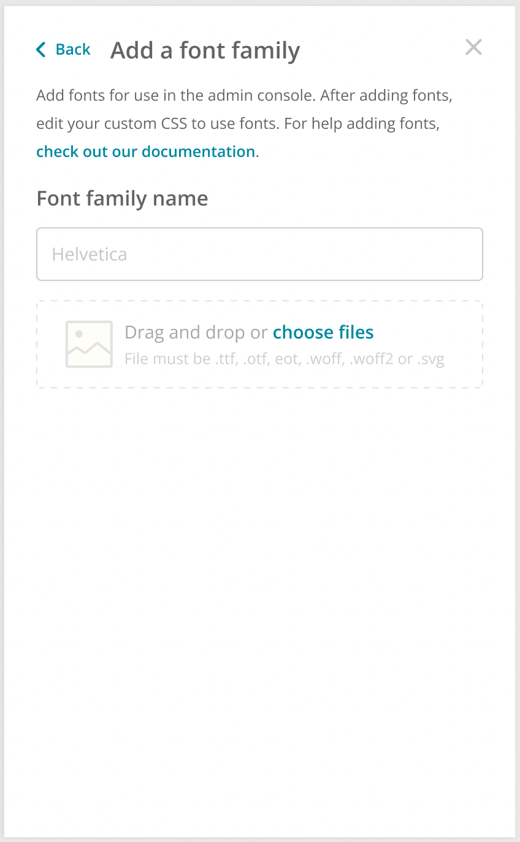Click the Add a font family heading

(x=205, y=50)
